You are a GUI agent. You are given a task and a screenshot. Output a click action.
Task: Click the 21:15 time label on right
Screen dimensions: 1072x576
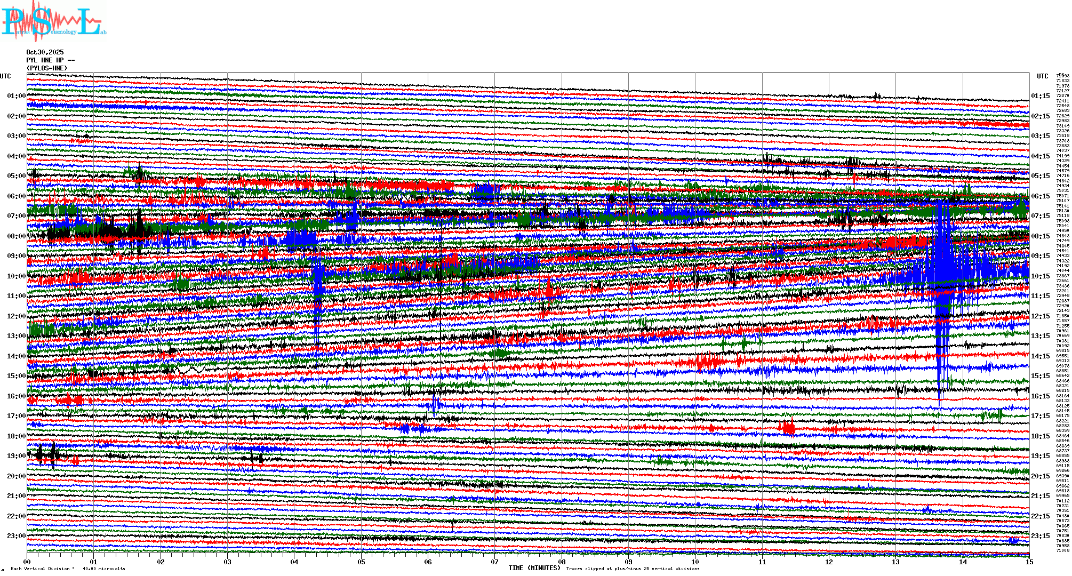point(1040,496)
